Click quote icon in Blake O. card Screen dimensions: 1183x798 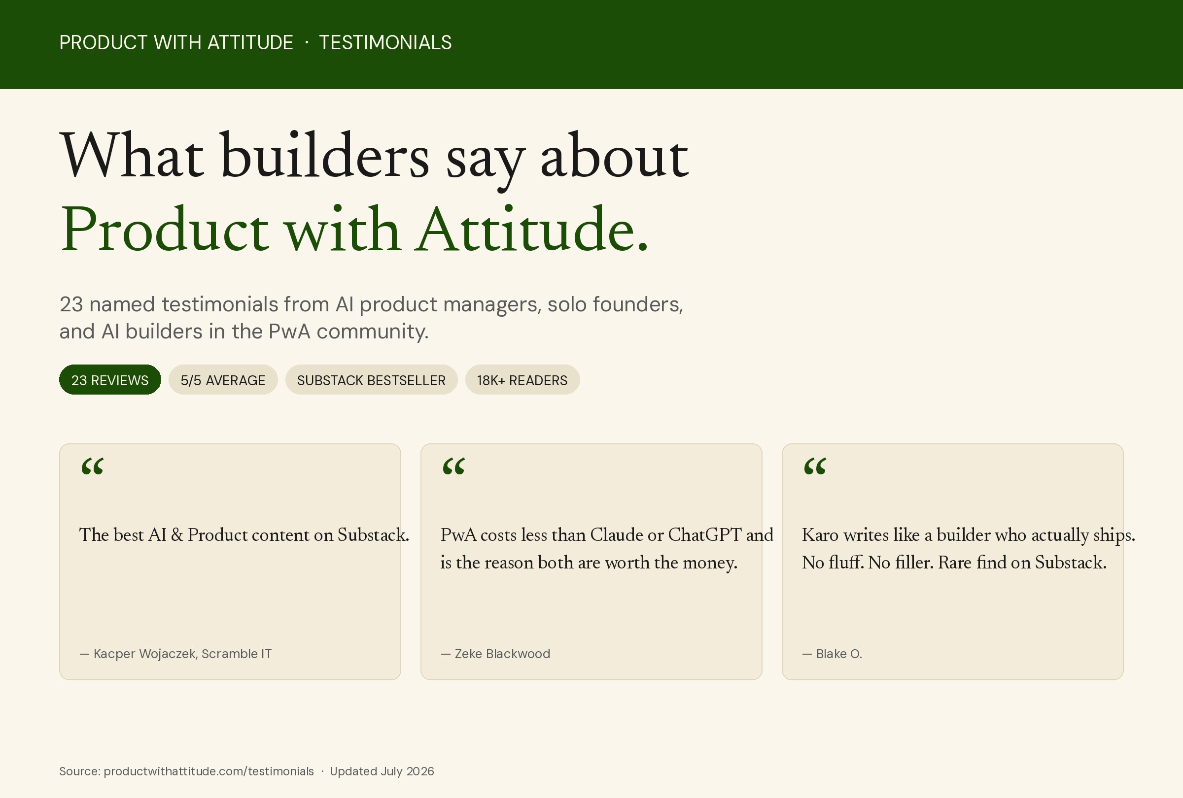coord(815,466)
